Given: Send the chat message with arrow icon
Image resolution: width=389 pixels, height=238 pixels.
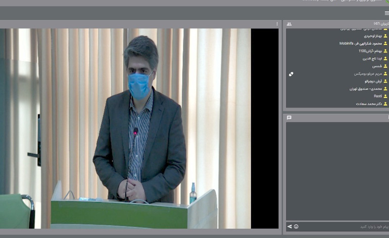Looking at the screenshot, I should [289, 226].
